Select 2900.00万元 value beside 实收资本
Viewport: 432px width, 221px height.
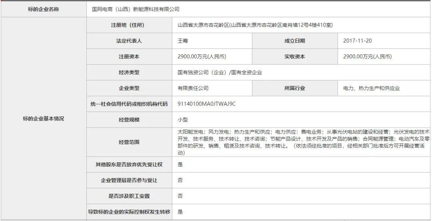[368, 57]
